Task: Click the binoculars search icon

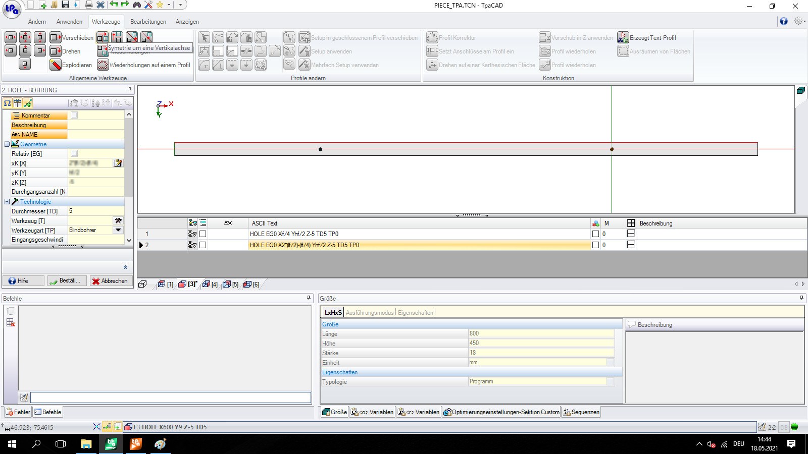Action: [x=136, y=5]
